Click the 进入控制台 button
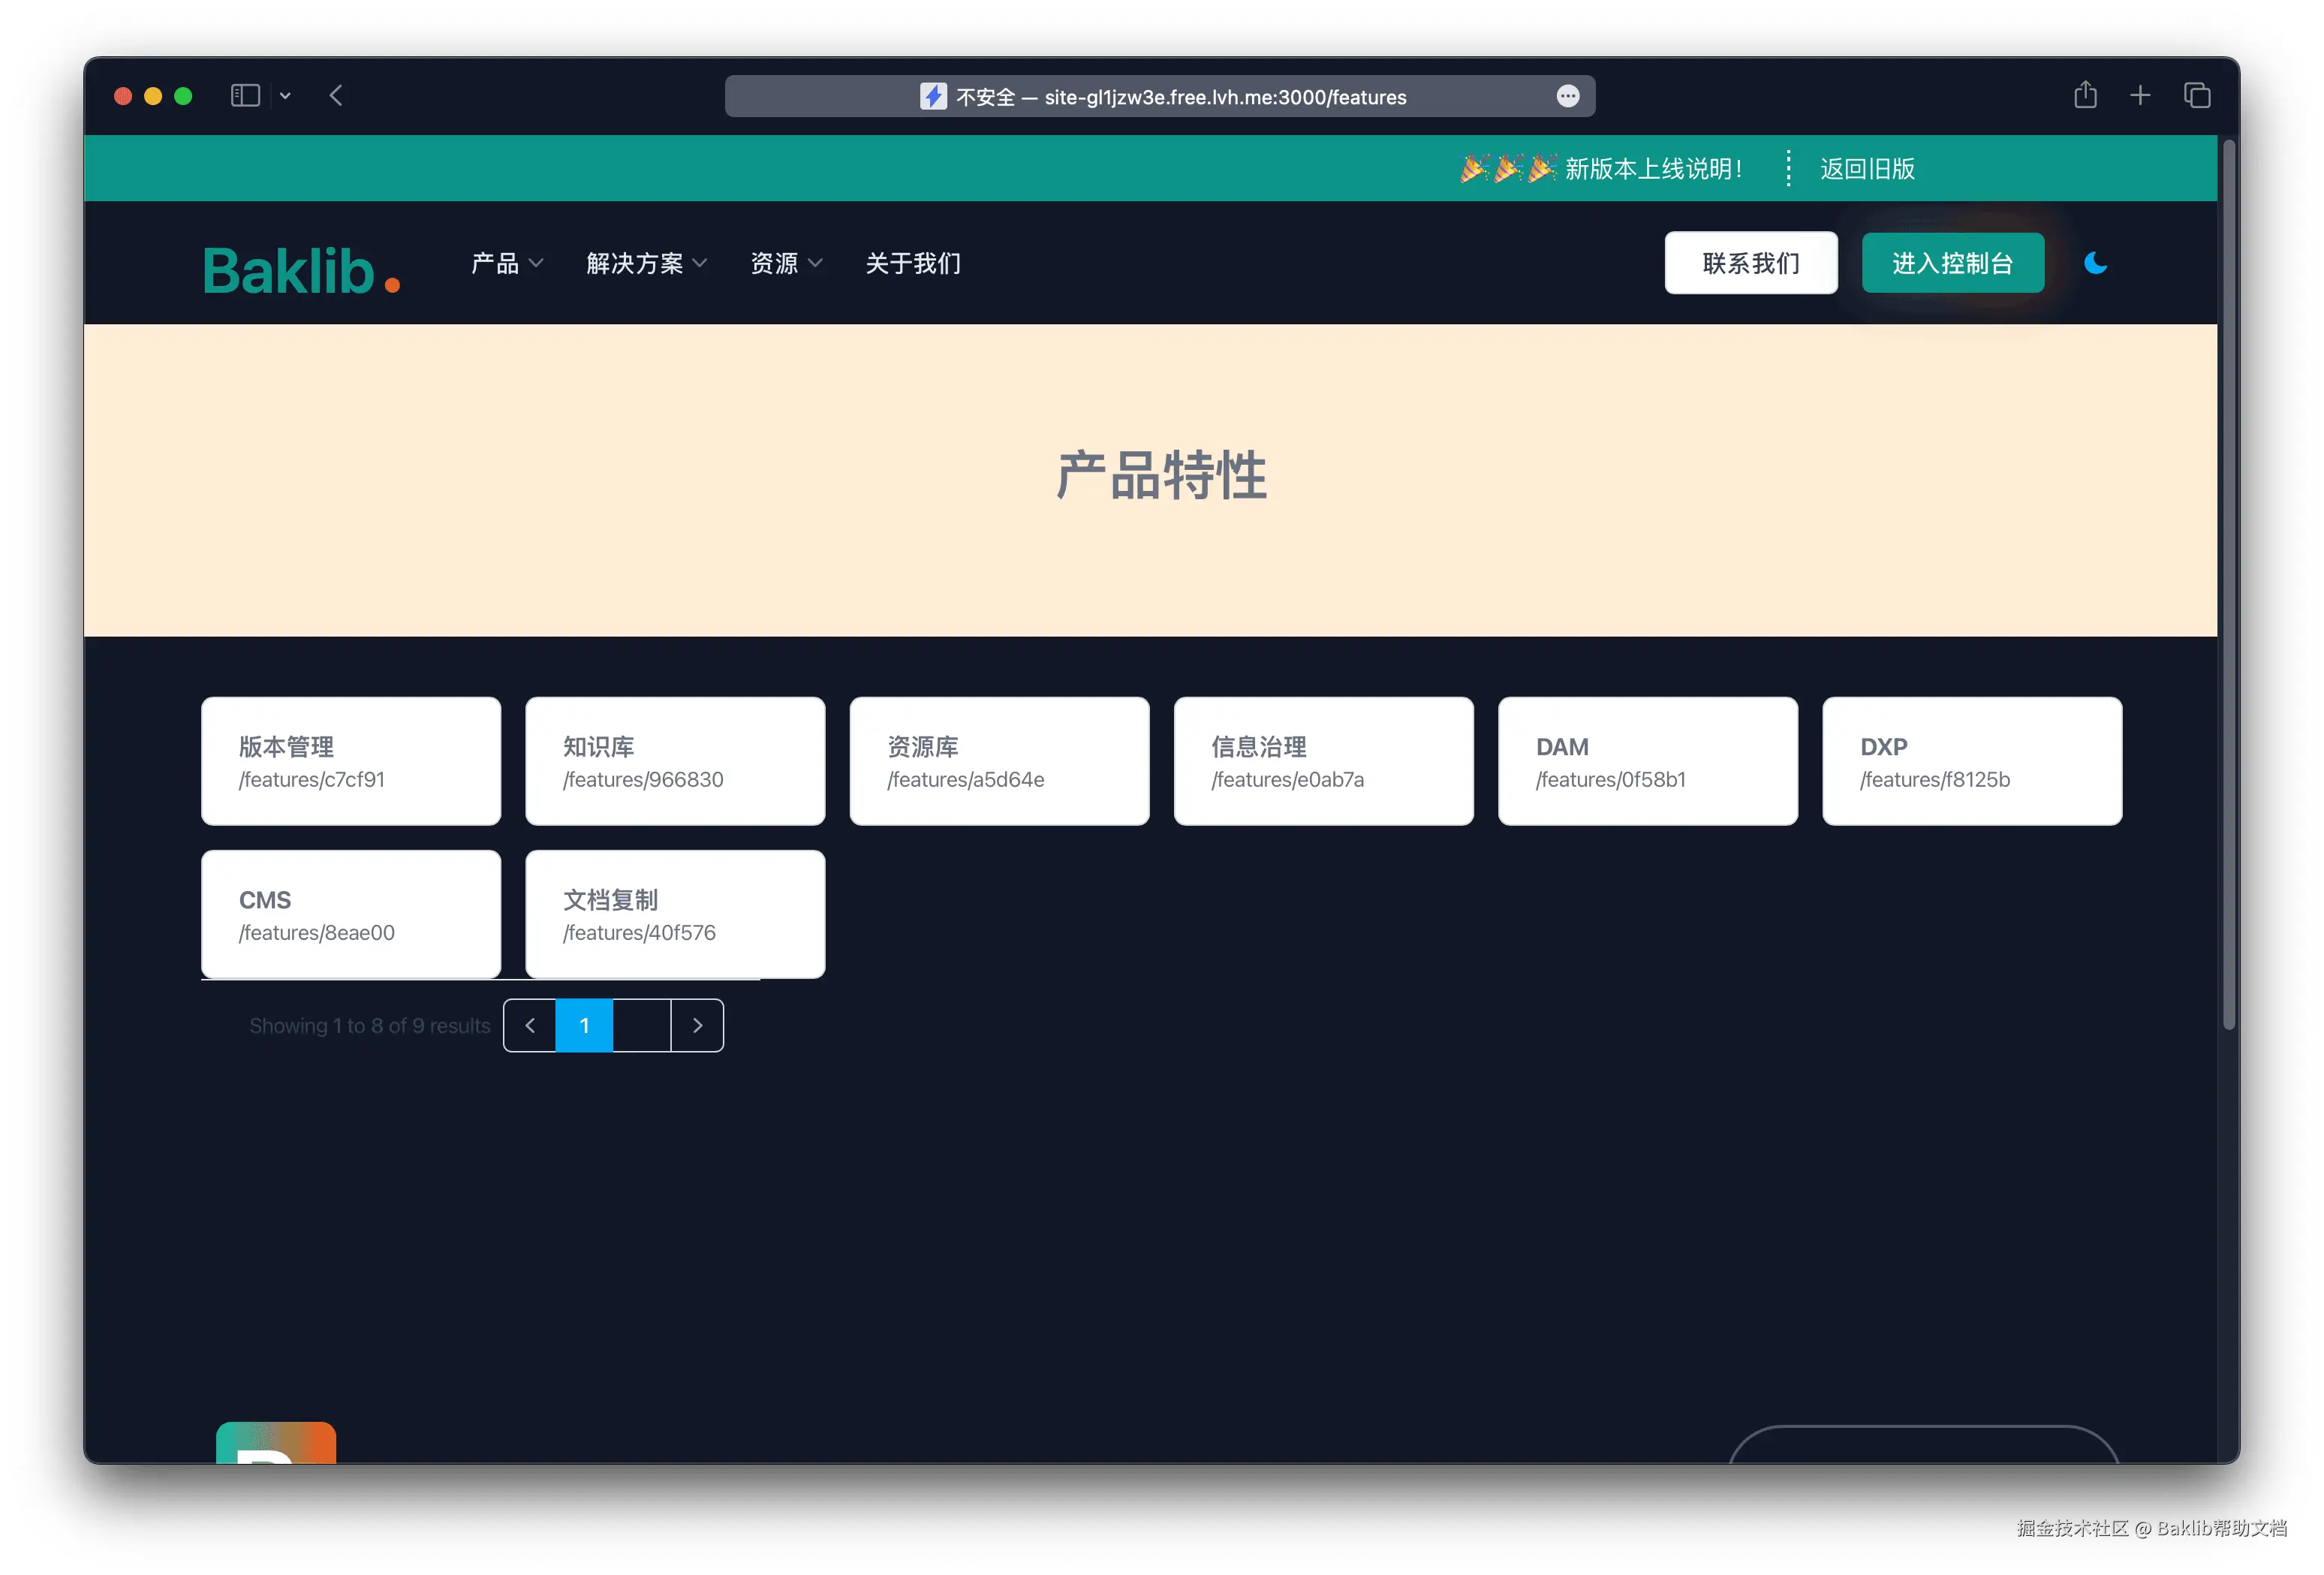The height and width of the screenshot is (1575, 2324). [x=1952, y=263]
